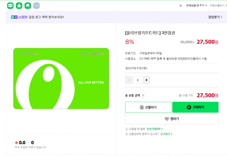The image size is (227, 157).
Task: Click the 신고하기 report link
Action: tap(166, 134)
